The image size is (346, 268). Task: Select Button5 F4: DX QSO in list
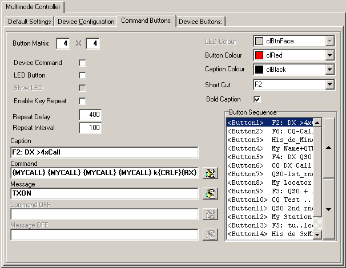click(270, 157)
